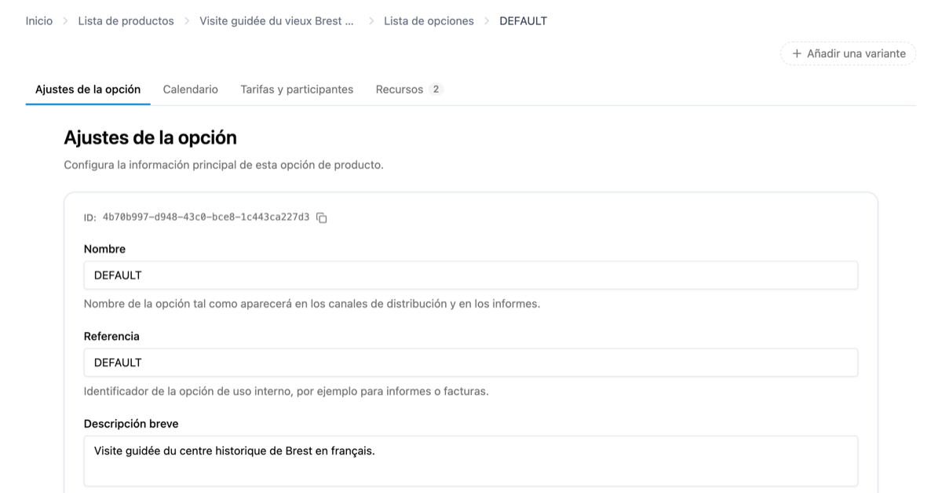
Task: Click help text about informes o facturas
Action: coord(287,391)
